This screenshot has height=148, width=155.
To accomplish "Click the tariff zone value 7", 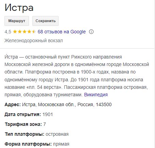I will [x=45, y=124].
